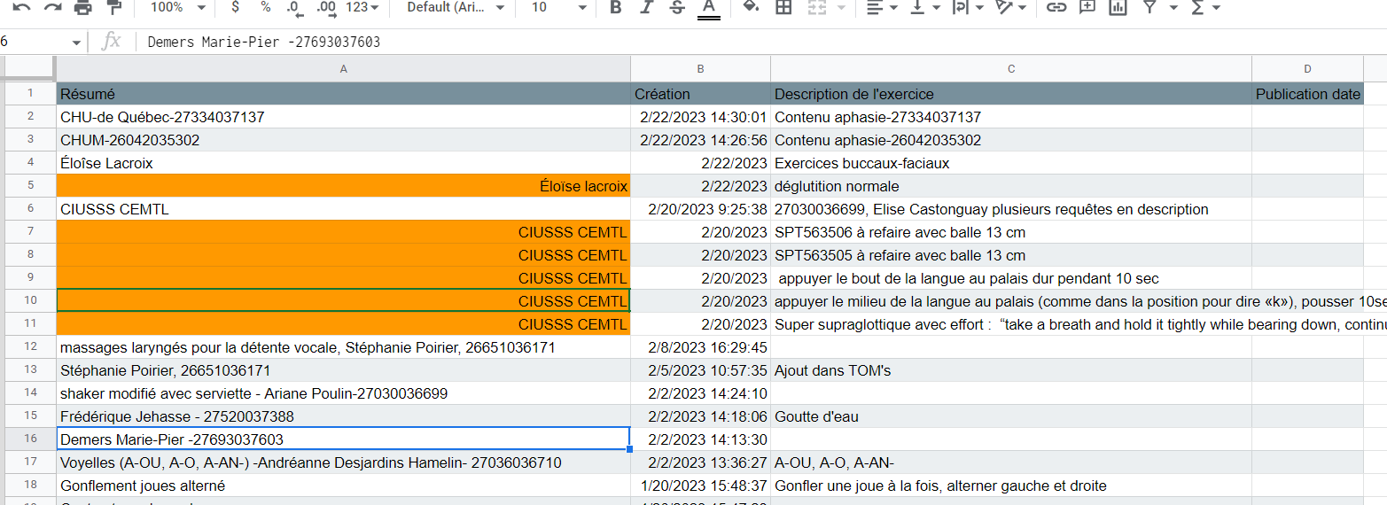Undo the last action
The width and height of the screenshot is (1387, 505).
22,7
